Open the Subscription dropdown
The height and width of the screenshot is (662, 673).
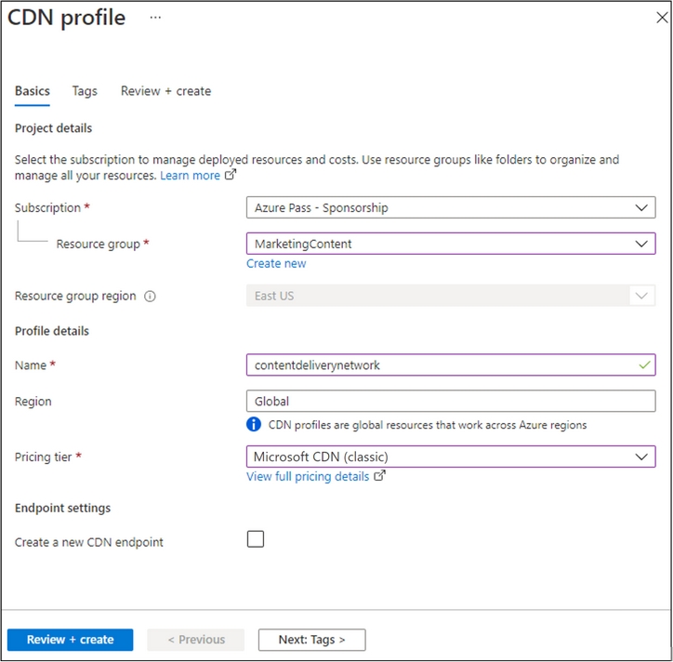click(x=451, y=207)
